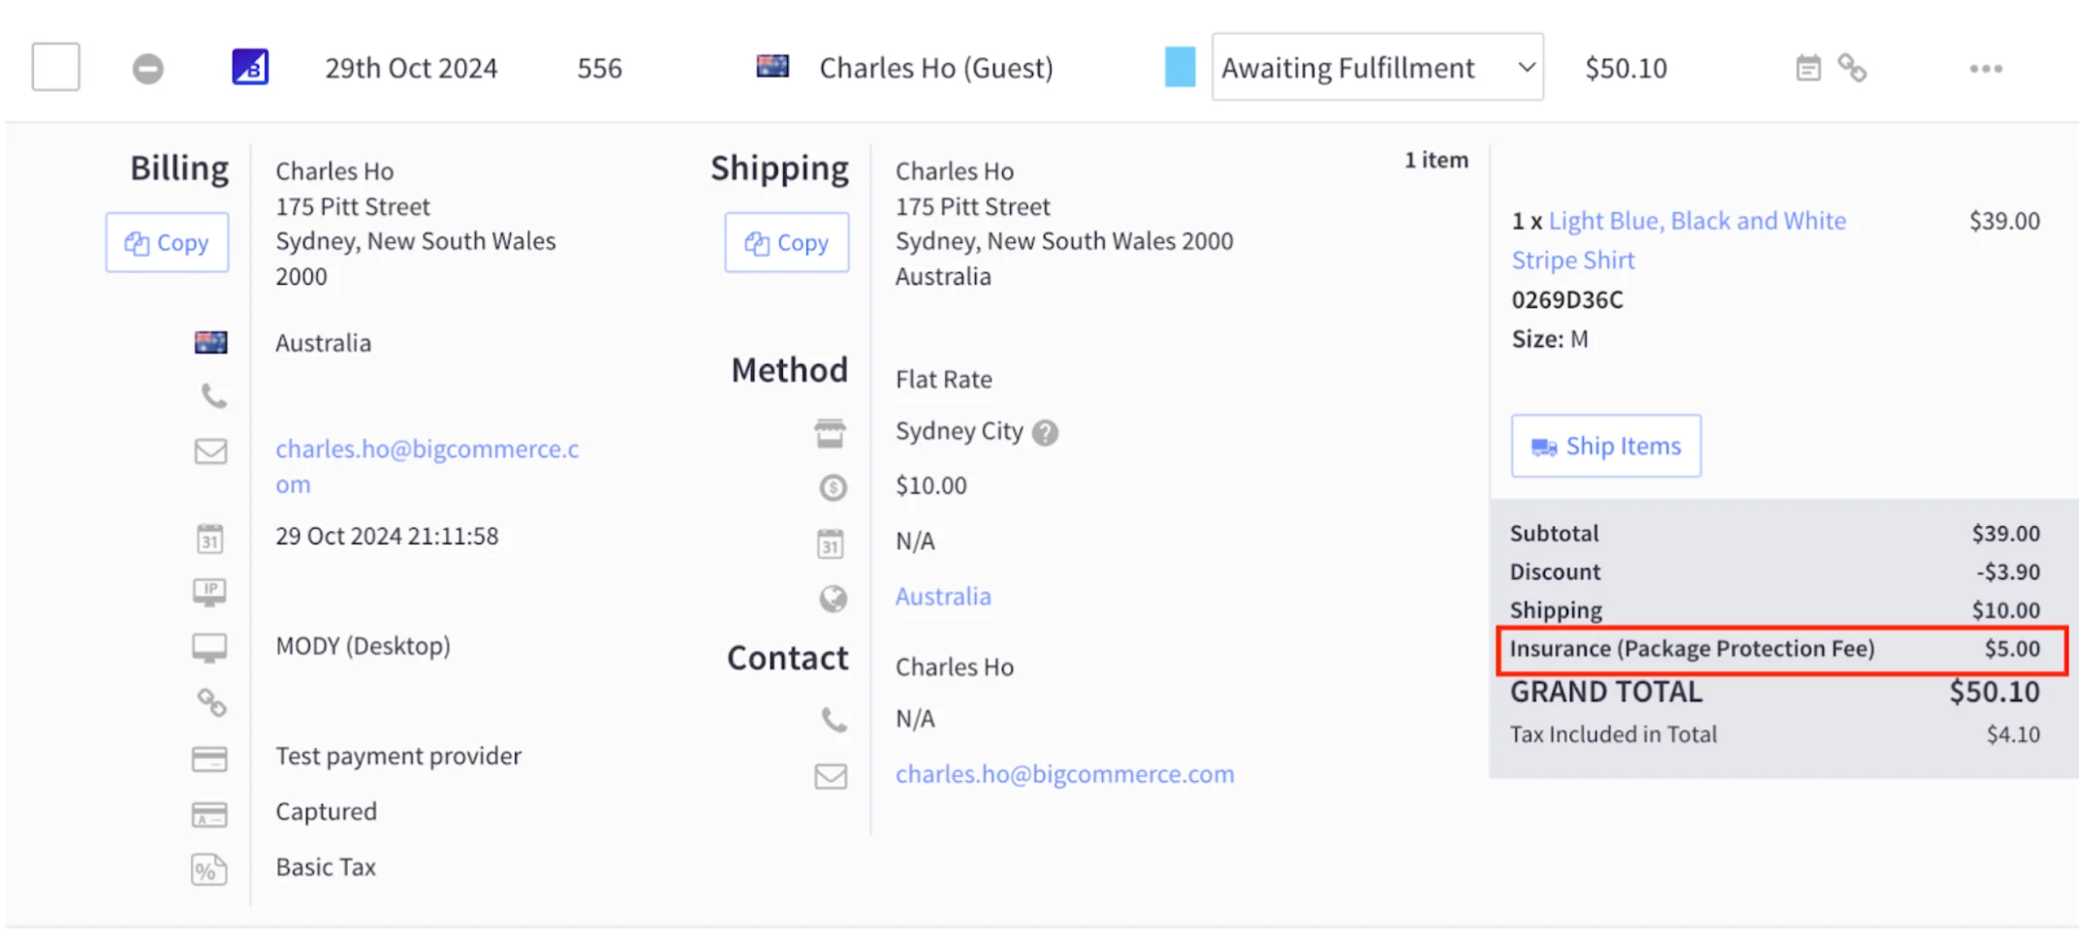This screenshot has width=2080, height=930.
Task: Click the SKU 0269D36C text
Action: coord(1567,299)
